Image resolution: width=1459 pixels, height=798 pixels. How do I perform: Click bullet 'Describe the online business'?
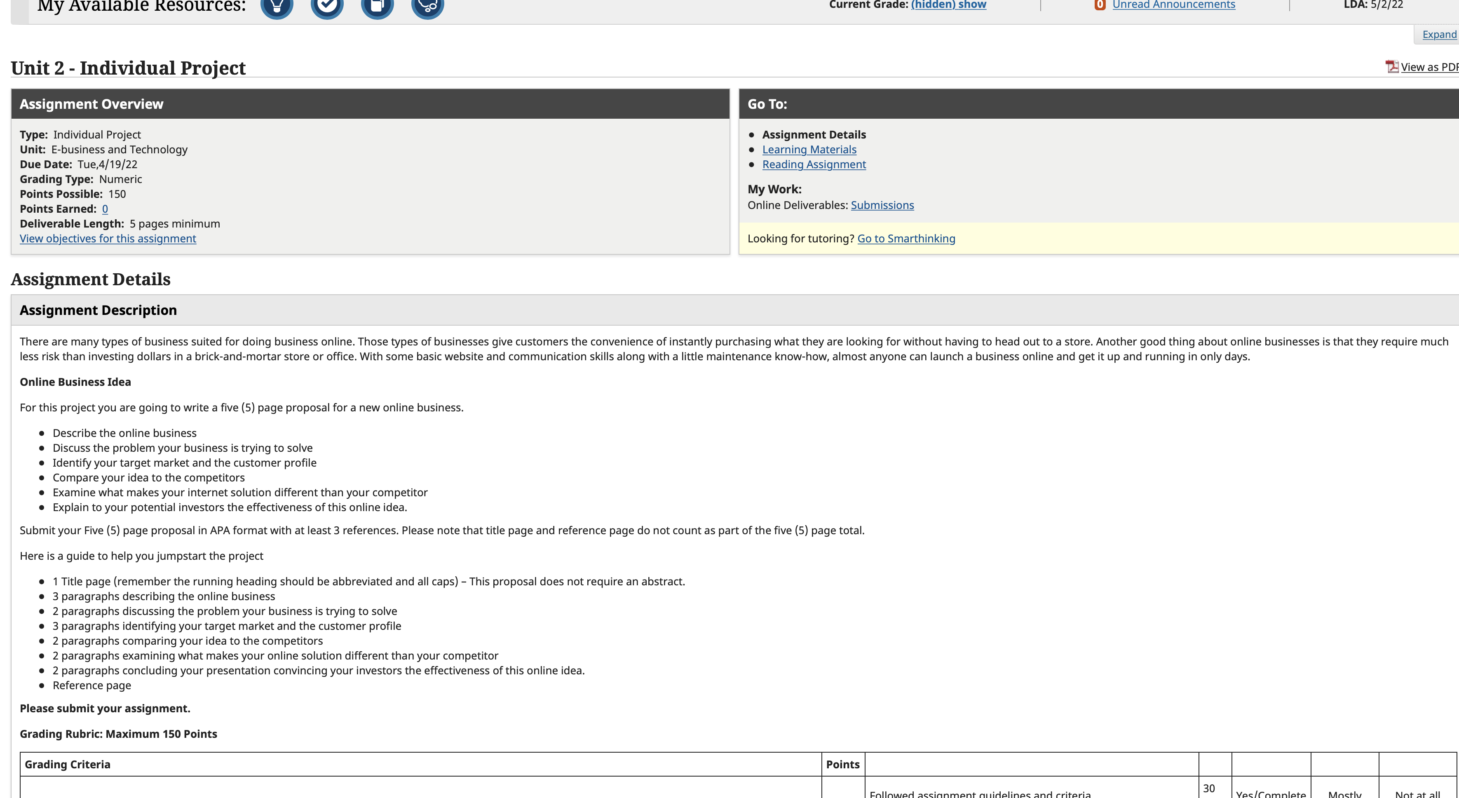coord(124,433)
